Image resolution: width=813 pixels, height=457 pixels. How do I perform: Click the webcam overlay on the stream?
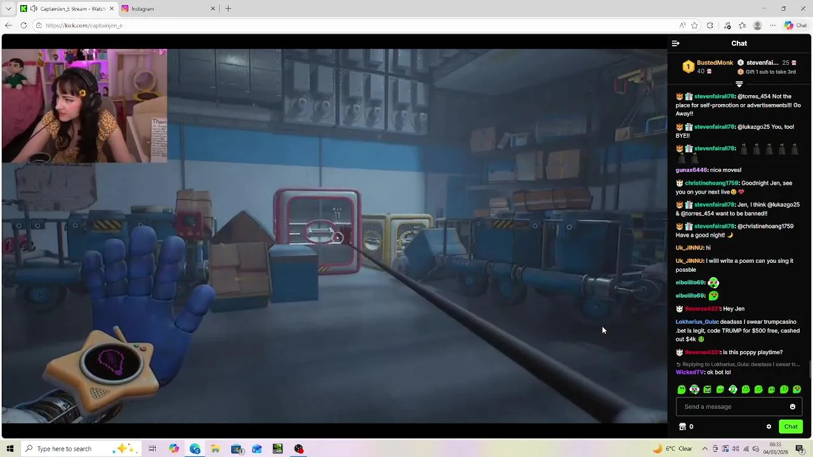[84, 106]
